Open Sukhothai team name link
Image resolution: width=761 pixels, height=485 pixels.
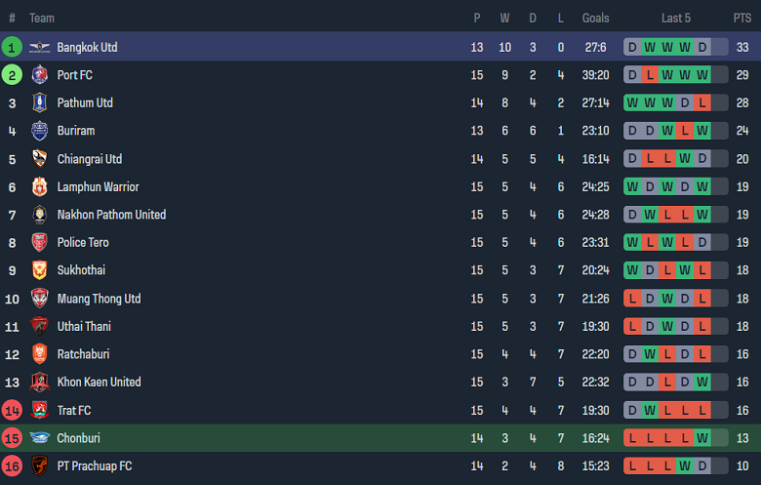pyautogui.click(x=81, y=270)
